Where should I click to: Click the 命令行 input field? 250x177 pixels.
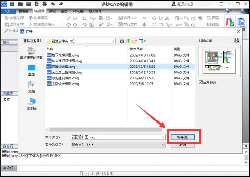click(x=132, y=168)
